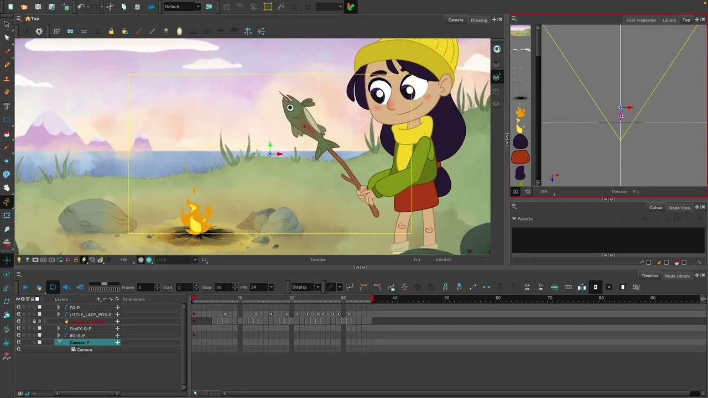The width and height of the screenshot is (708, 398).
Task: Click the flip horizontal balance icon
Action: click(x=248, y=32)
